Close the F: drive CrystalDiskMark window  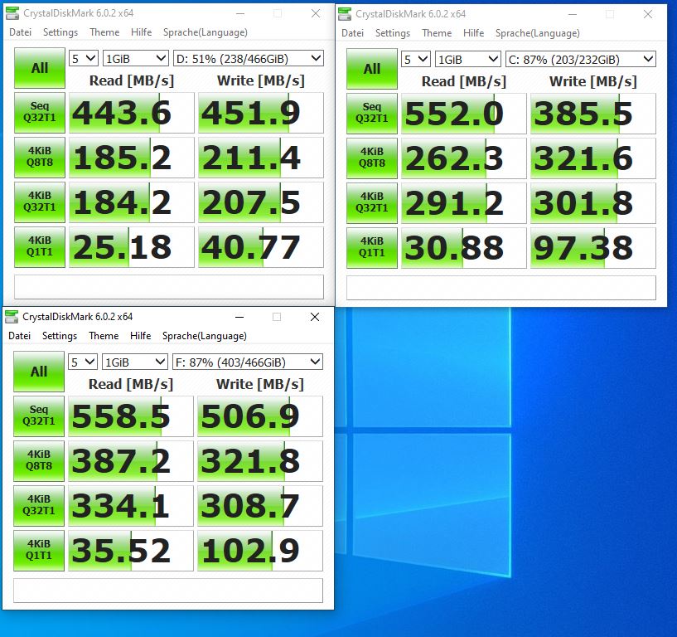315,317
